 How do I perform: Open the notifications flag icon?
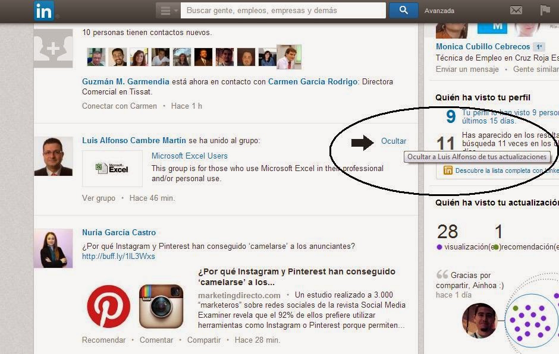click(x=545, y=11)
